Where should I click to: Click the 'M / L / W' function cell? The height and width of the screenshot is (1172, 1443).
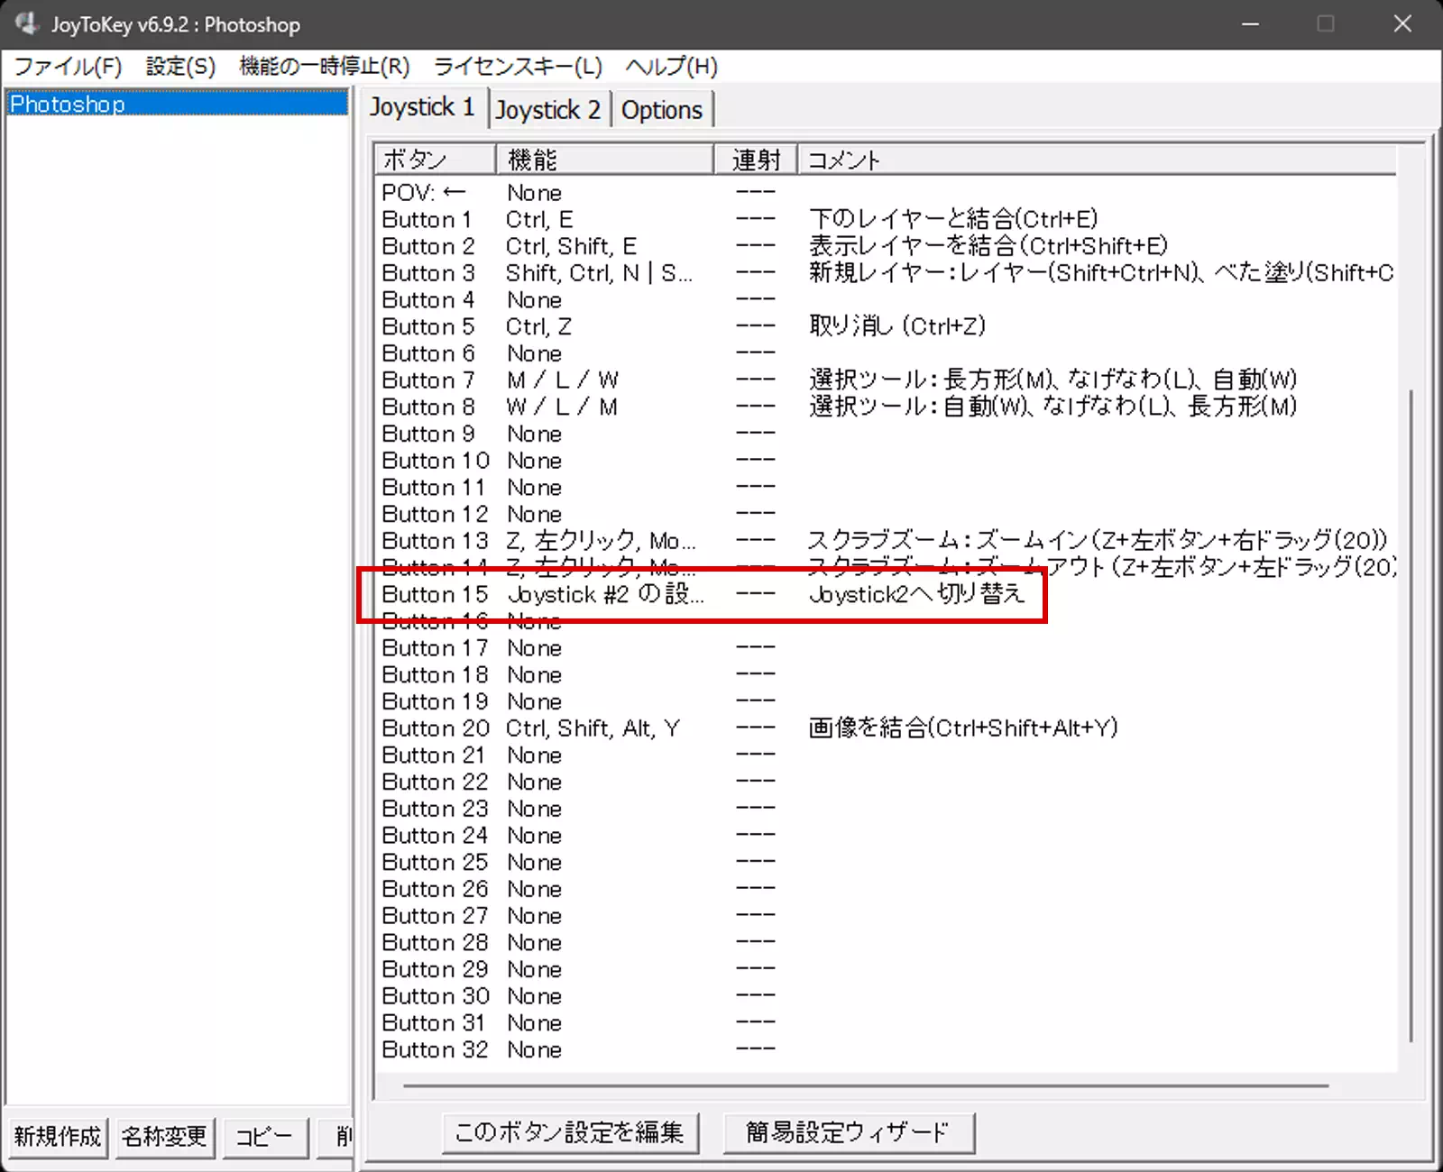(562, 380)
